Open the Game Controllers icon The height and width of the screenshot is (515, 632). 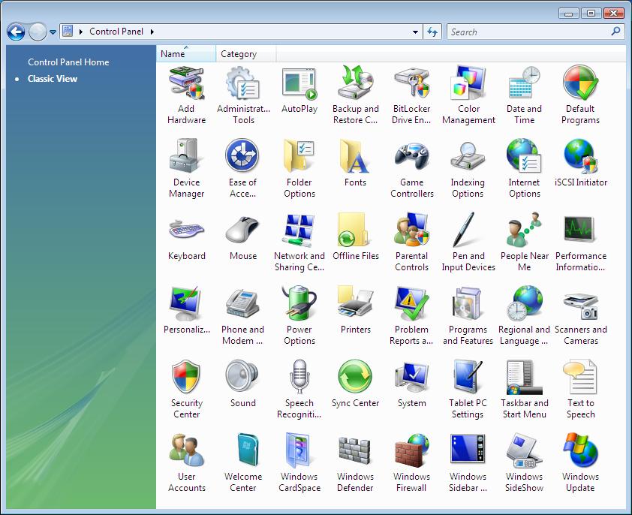point(411,158)
